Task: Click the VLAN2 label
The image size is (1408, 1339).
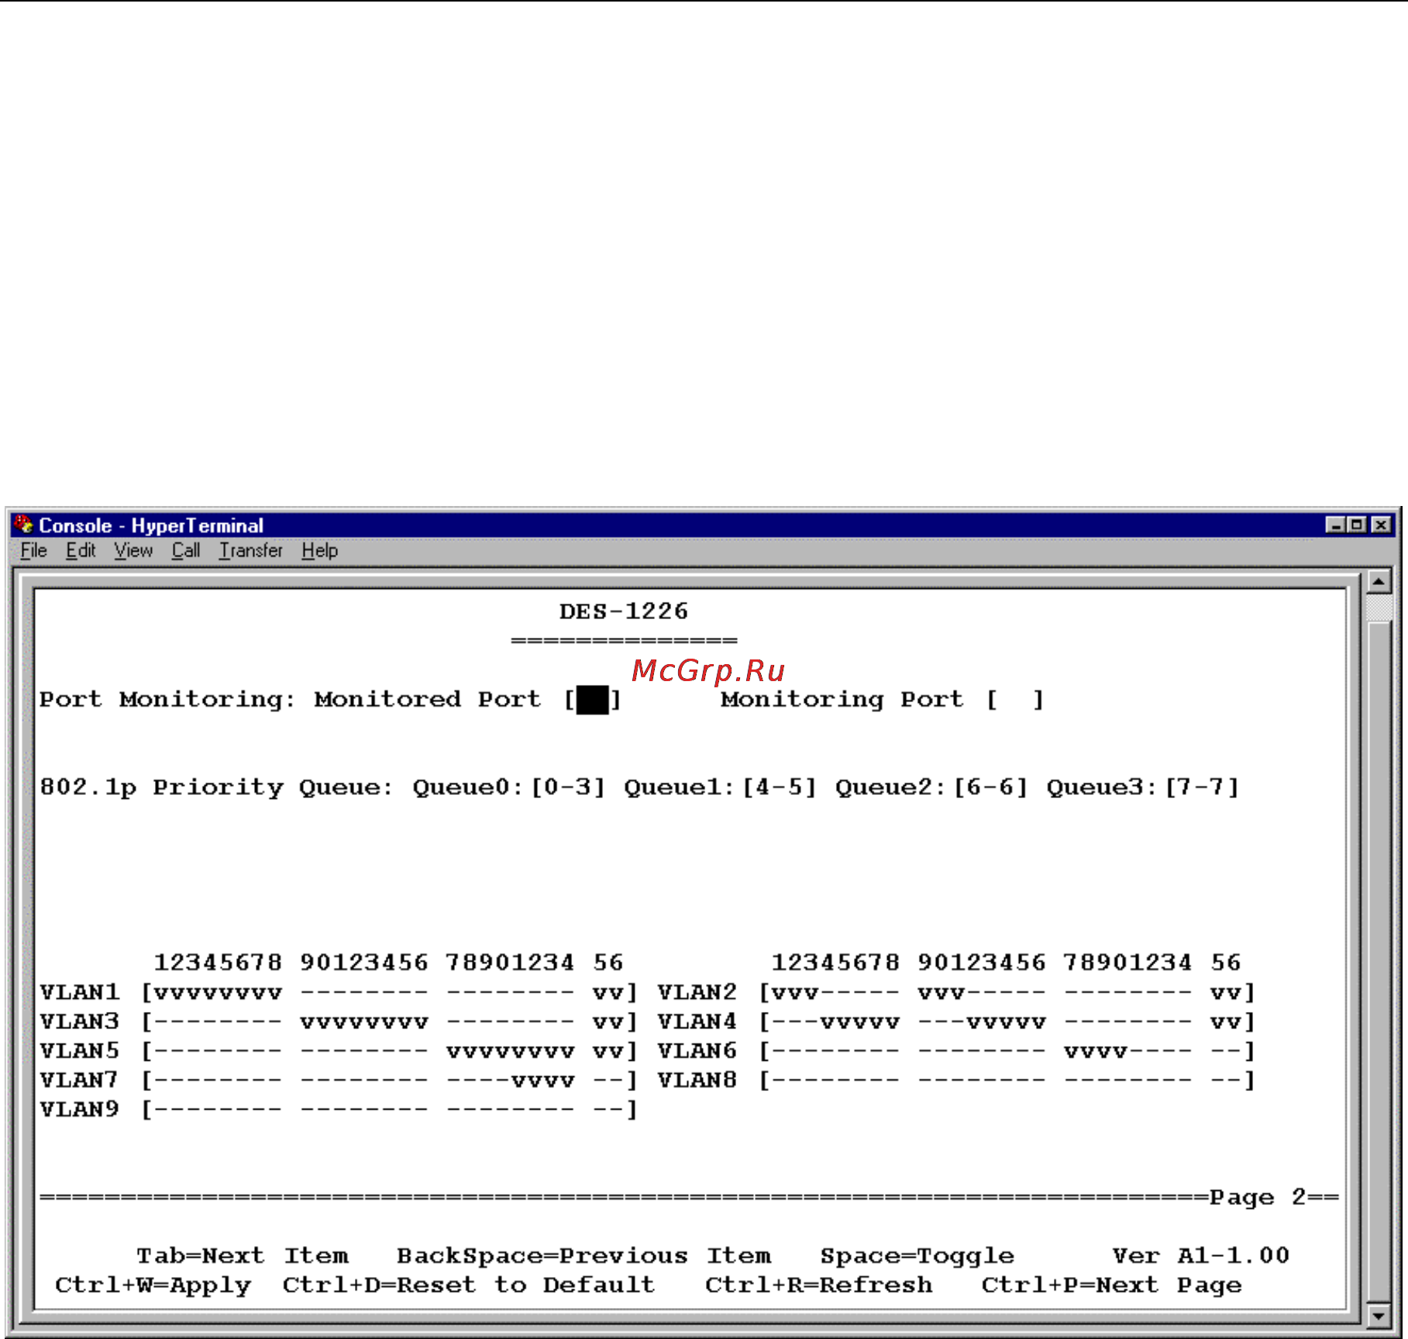Action: (x=697, y=992)
